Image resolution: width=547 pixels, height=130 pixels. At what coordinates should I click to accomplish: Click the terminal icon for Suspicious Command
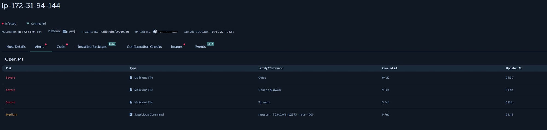[x=131, y=114]
